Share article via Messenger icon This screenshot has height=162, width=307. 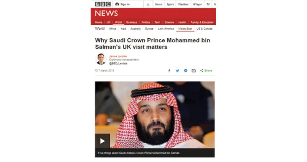[186, 71]
